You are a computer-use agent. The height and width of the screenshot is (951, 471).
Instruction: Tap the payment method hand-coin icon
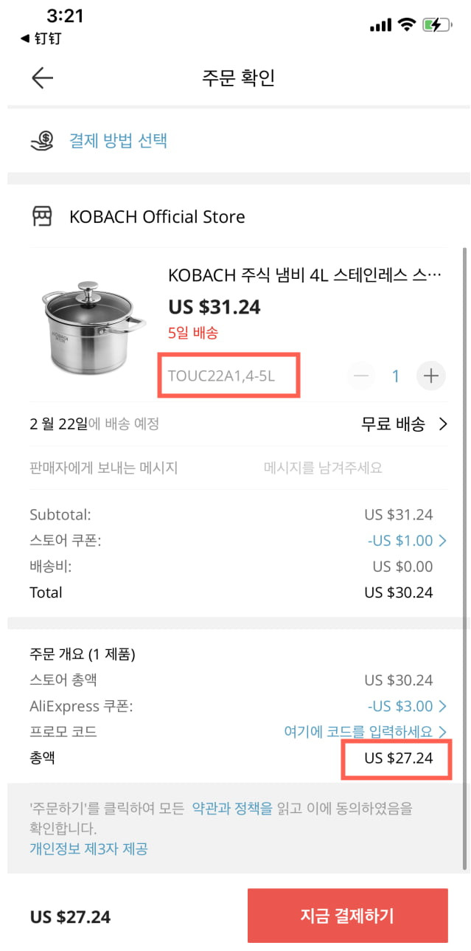click(x=42, y=140)
